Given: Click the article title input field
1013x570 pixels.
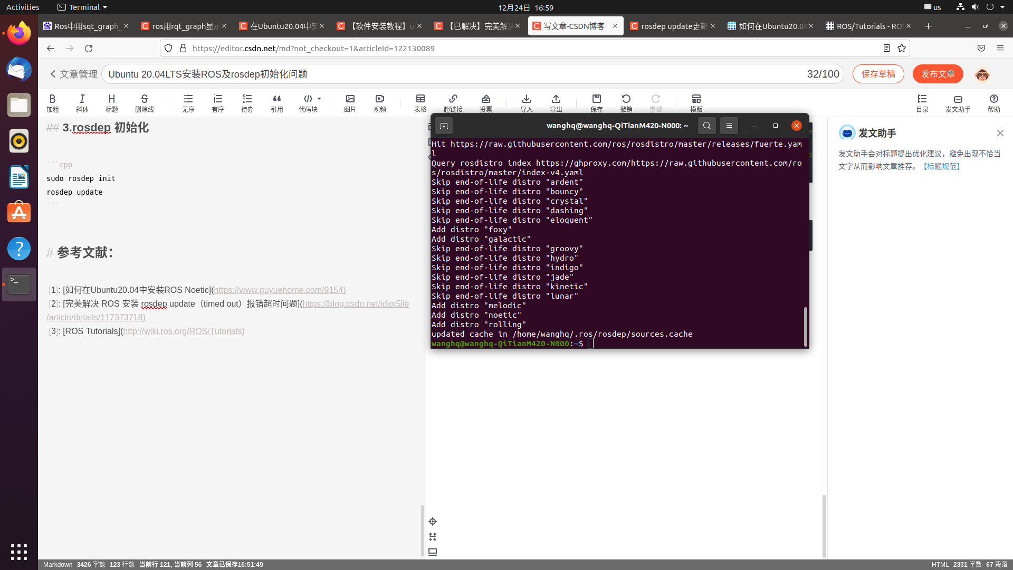Looking at the screenshot, I should tap(454, 74).
